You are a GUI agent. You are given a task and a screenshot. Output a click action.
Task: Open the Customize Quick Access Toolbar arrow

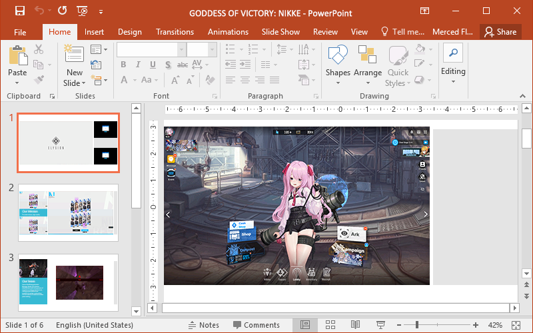pos(101,12)
